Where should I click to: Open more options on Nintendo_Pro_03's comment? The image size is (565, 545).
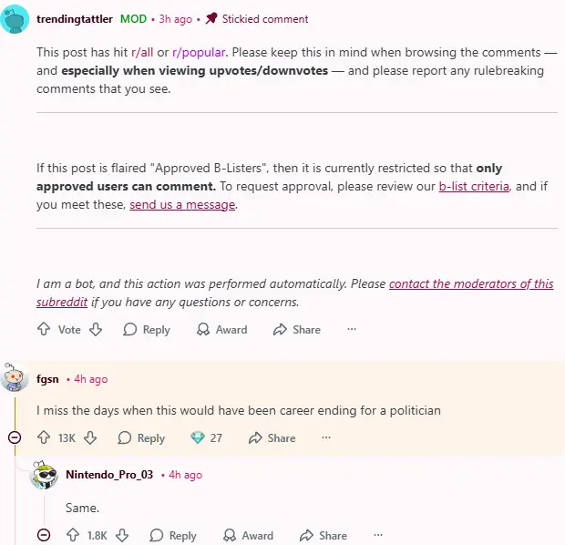point(378,535)
